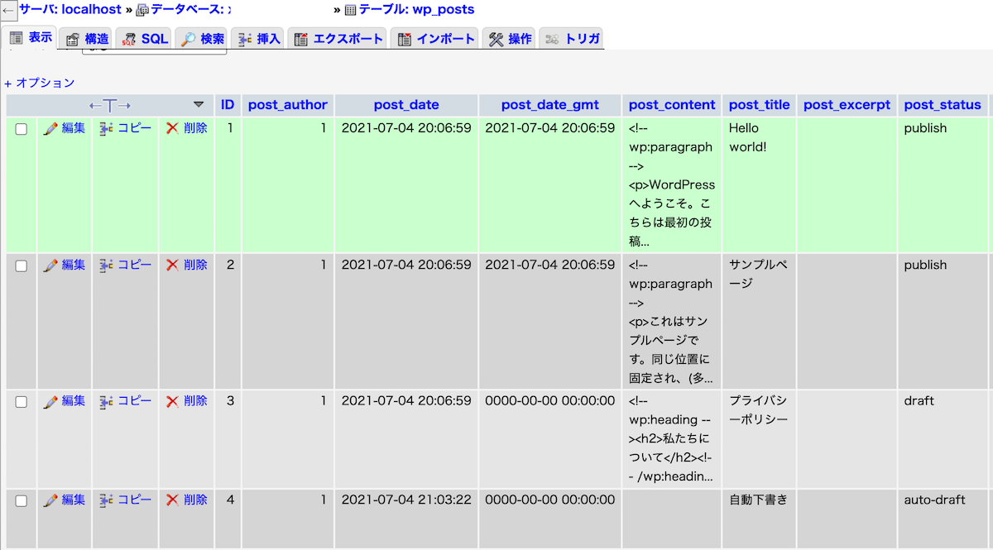The image size is (993, 550).
Task: Open the ▼ dropdown in the table header
Action: 199,105
